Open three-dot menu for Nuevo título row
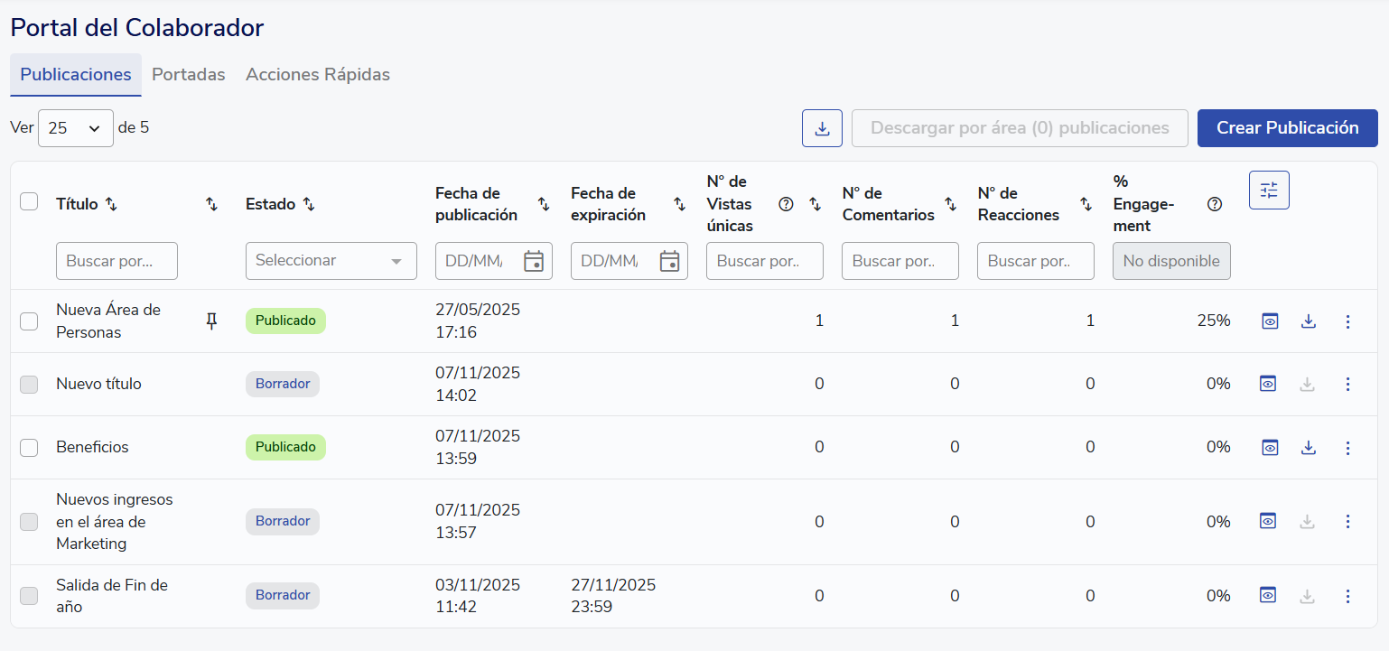Viewport: 1389px width, 651px height. click(x=1347, y=385)
